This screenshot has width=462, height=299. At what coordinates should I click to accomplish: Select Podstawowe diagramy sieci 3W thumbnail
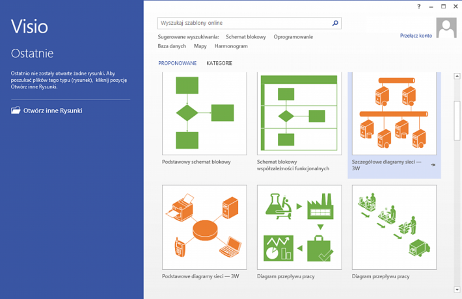coord(204,227)
